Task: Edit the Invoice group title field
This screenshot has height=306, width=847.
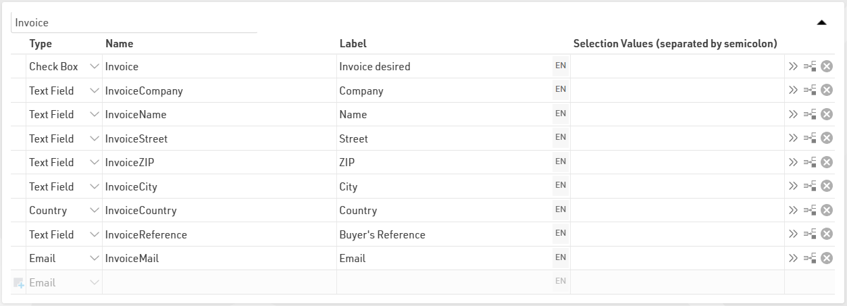Action: 134,22
